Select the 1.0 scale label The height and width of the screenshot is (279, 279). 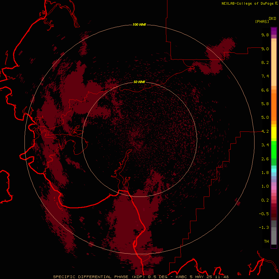point(265,186)
